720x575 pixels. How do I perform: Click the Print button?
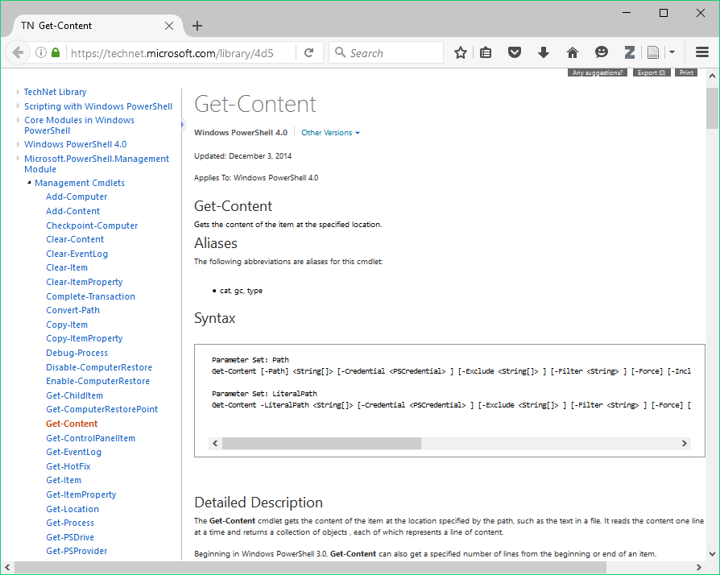pyautogui.click(x=685, y=72)
